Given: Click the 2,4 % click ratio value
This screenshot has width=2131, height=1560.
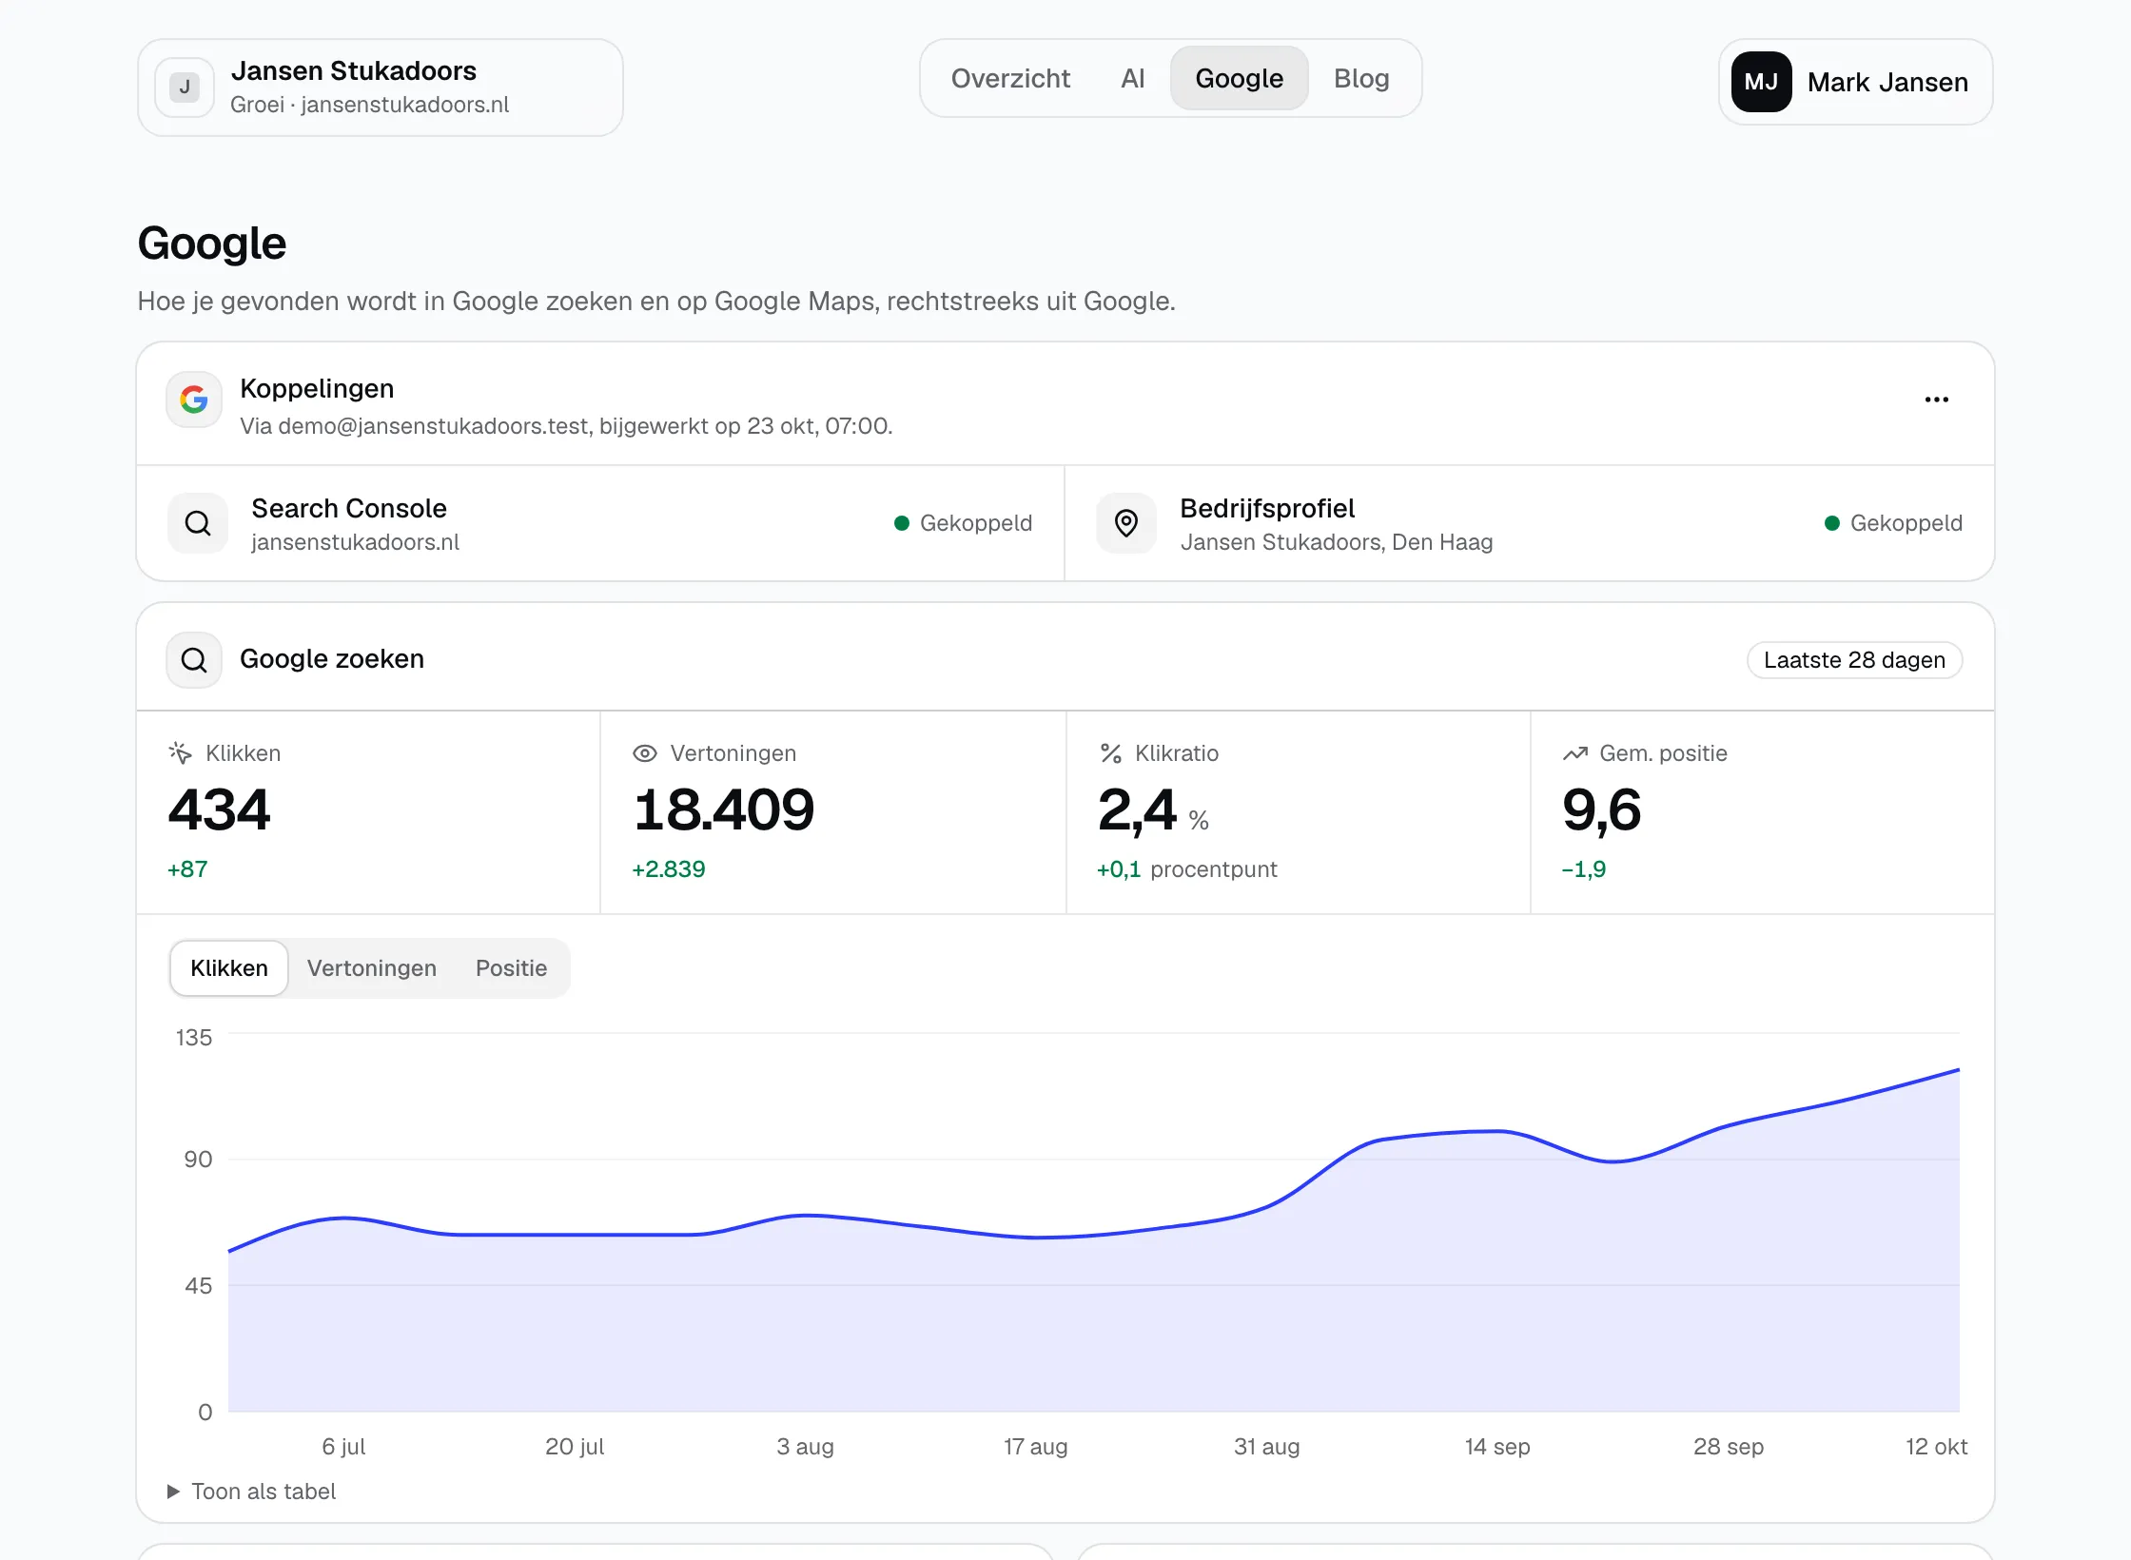Looking at the screenshot, I should coord(1153,811).
